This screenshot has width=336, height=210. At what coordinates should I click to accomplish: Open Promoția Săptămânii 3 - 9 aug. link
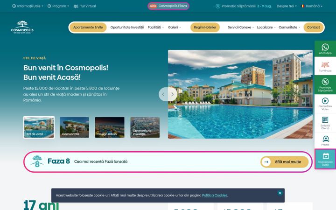tap(244, 6)
